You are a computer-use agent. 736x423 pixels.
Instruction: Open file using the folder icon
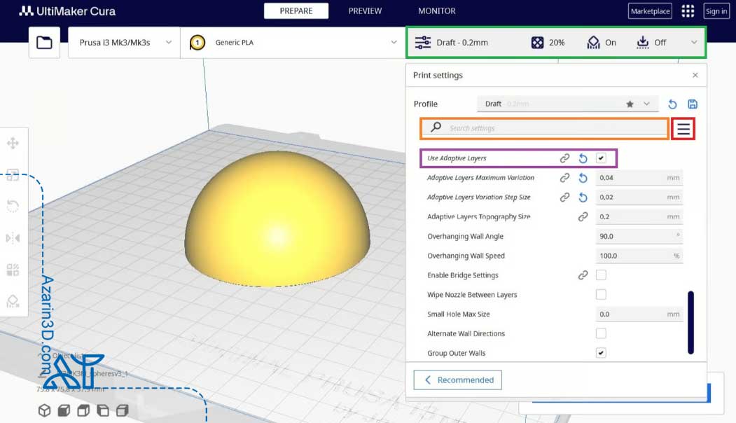click(44, 43)
